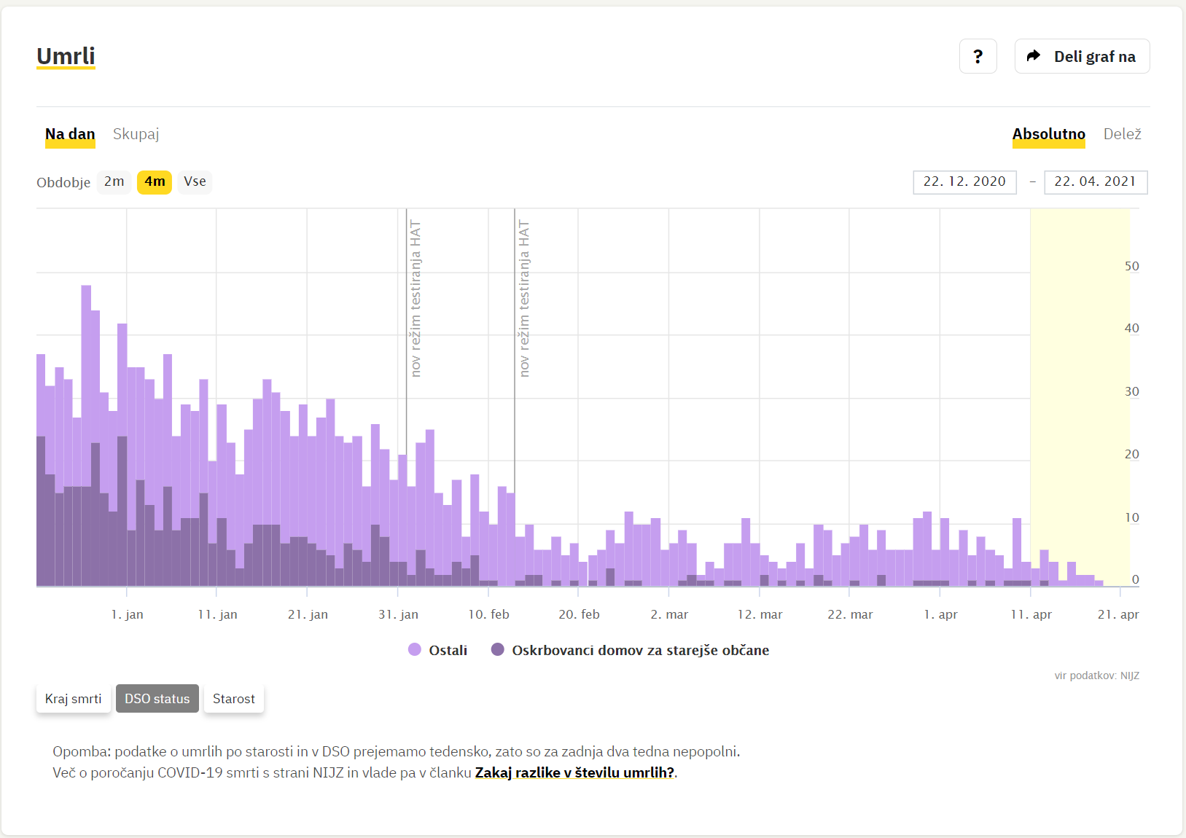Select Delež display mode
The height and width of the screenshot is (838, 1186).
(x=1122, y=134)
